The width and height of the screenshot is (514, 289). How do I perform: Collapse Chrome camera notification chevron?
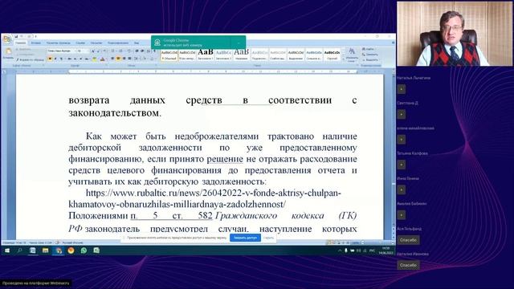coord(239,43)
